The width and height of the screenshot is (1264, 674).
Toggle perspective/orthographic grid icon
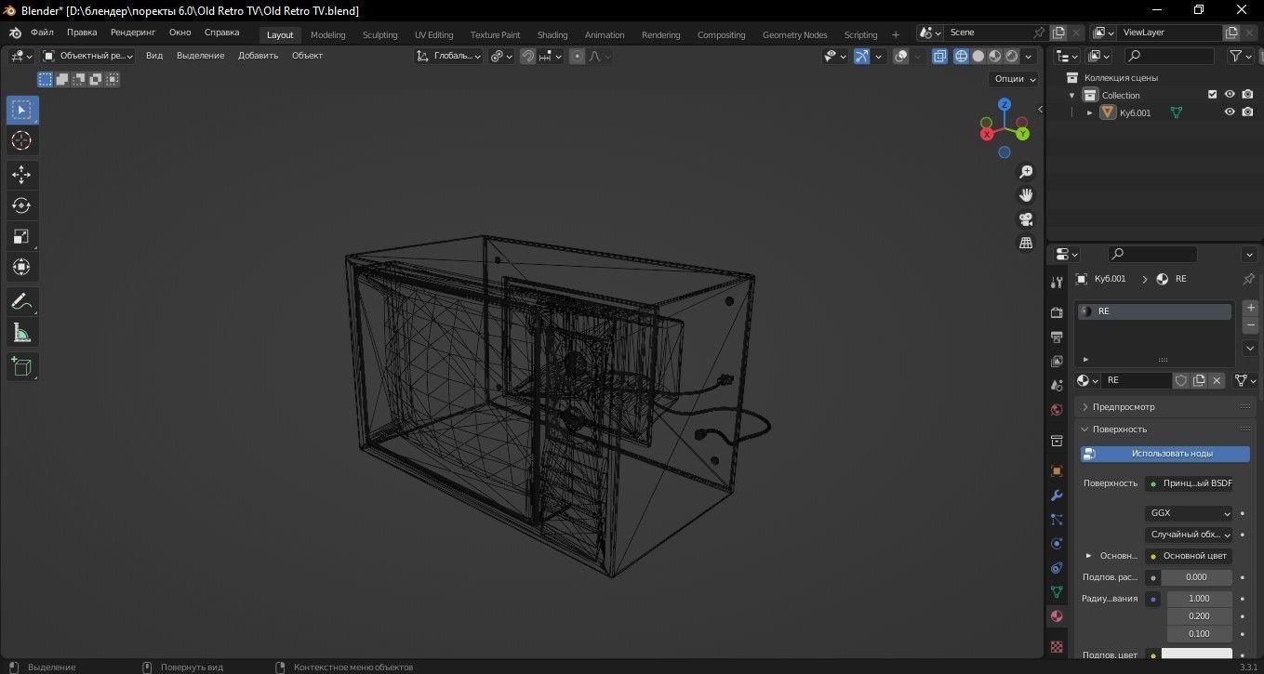(x=1026, y=243)
